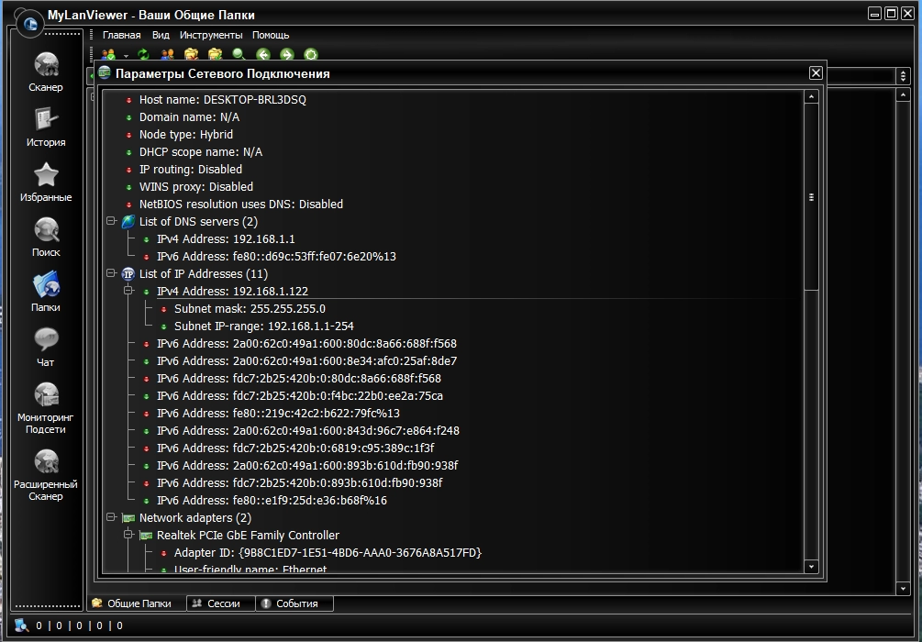Switch to the События tab
This screenshot has height=642, width=922.
(x=294, y=603)
